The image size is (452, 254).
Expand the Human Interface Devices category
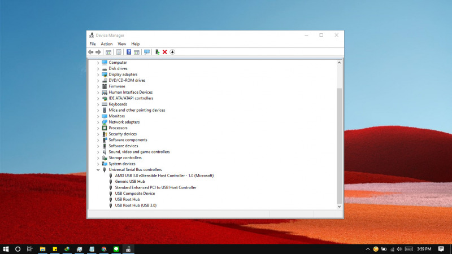coord(98,93)
